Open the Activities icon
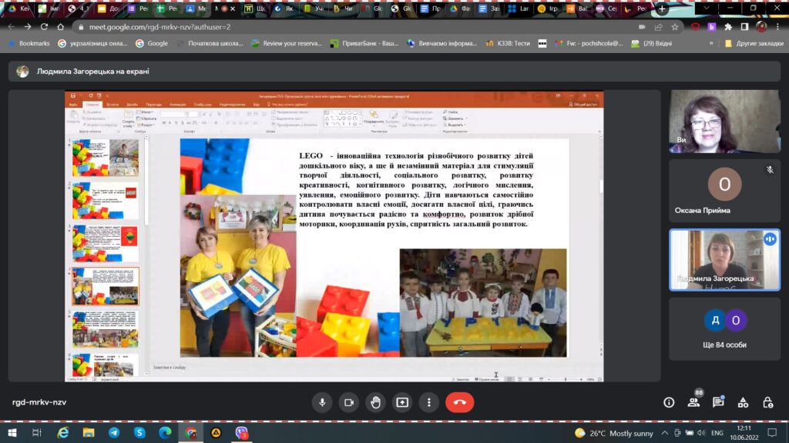Viewport: 789px width, 443px height. click(x=743, y=402)
